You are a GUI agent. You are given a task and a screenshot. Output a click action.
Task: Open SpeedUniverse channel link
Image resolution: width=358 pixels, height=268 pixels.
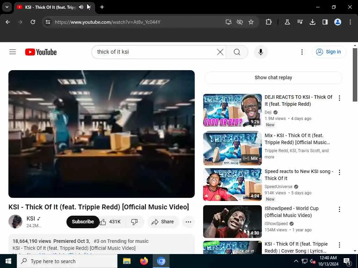click(278, 186)
